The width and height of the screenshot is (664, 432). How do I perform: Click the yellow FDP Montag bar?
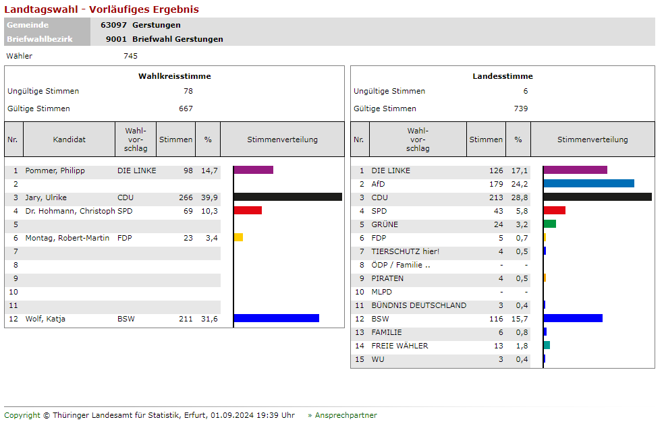point(238,237)
